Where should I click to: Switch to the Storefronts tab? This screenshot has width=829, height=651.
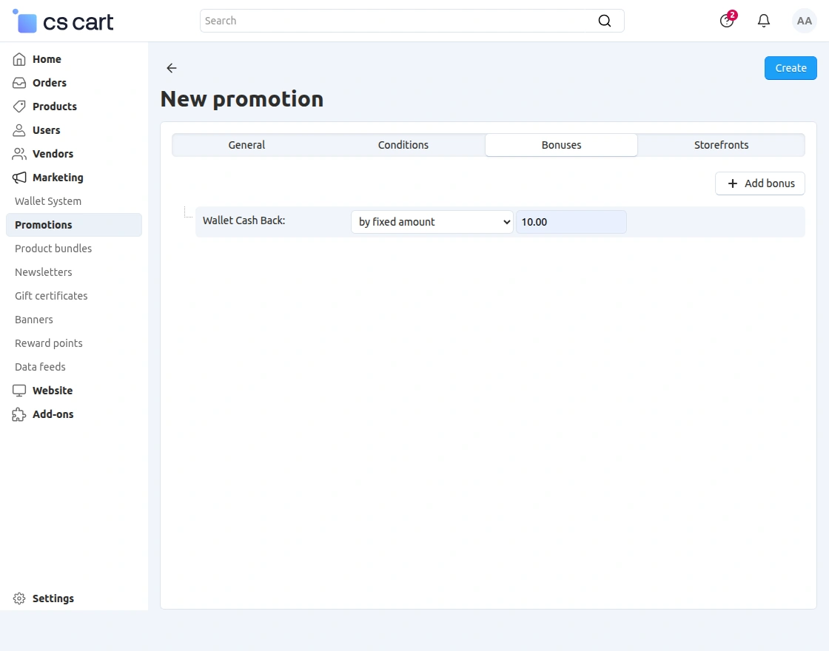click(x=721, y=145)
